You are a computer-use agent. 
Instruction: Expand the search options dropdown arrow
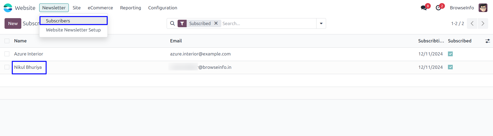(x=321, y=23)
